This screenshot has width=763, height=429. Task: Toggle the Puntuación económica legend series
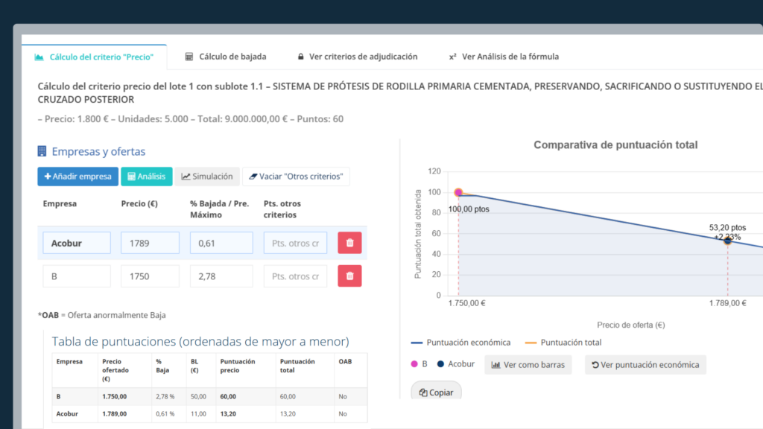click(x=460, y=343)
